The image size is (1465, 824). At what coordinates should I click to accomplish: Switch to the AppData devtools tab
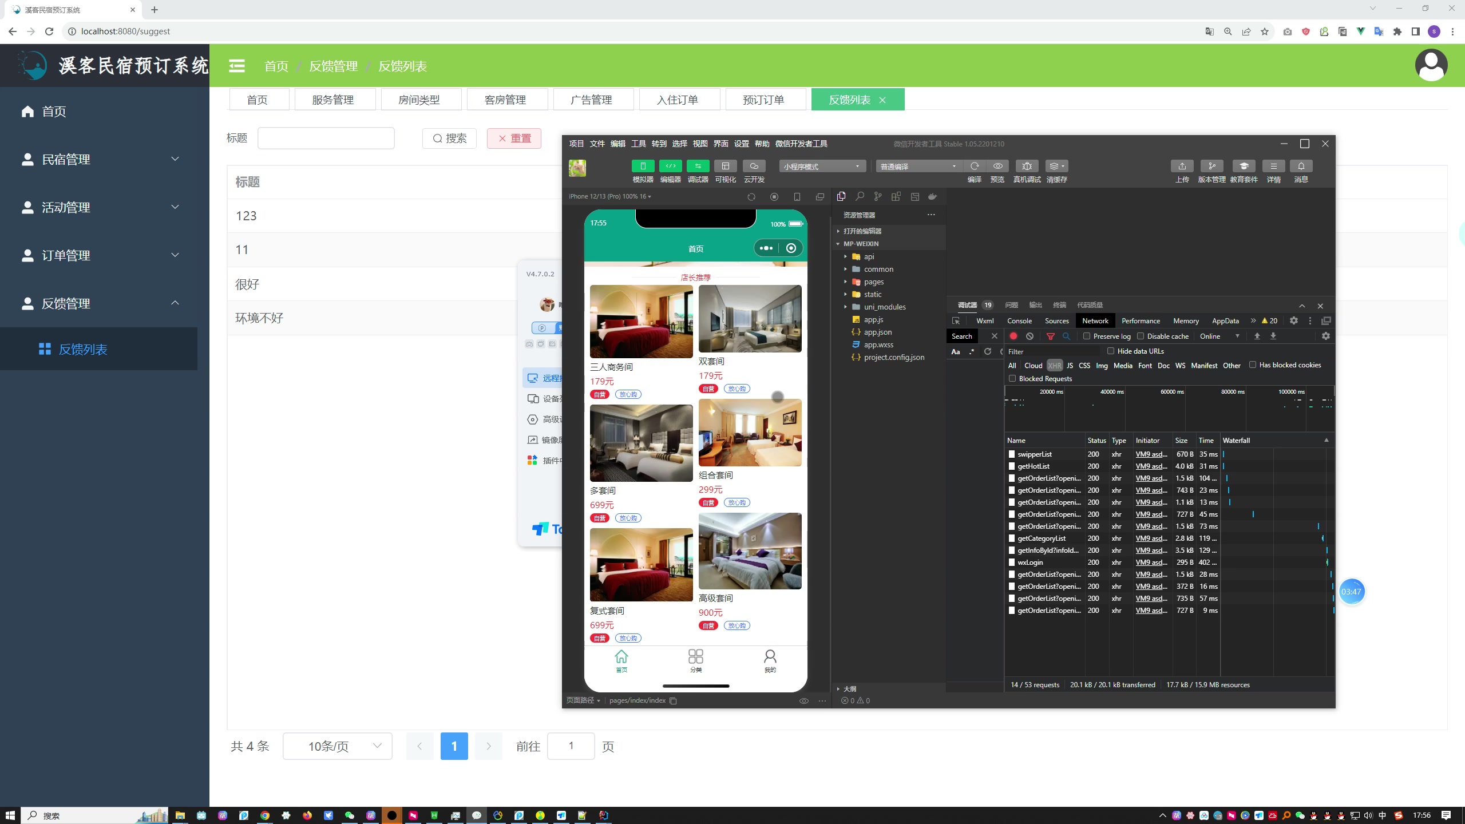[1225, 321]
